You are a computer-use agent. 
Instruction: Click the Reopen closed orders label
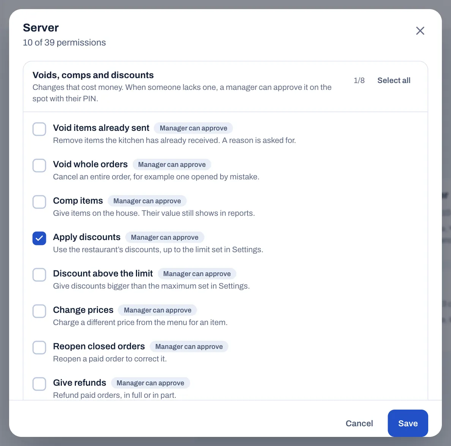(99, 346)
